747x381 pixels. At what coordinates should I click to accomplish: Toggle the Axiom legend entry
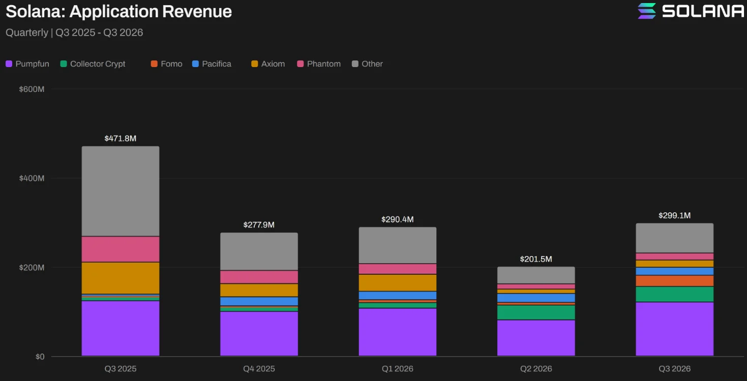click(x=268, y=64)
